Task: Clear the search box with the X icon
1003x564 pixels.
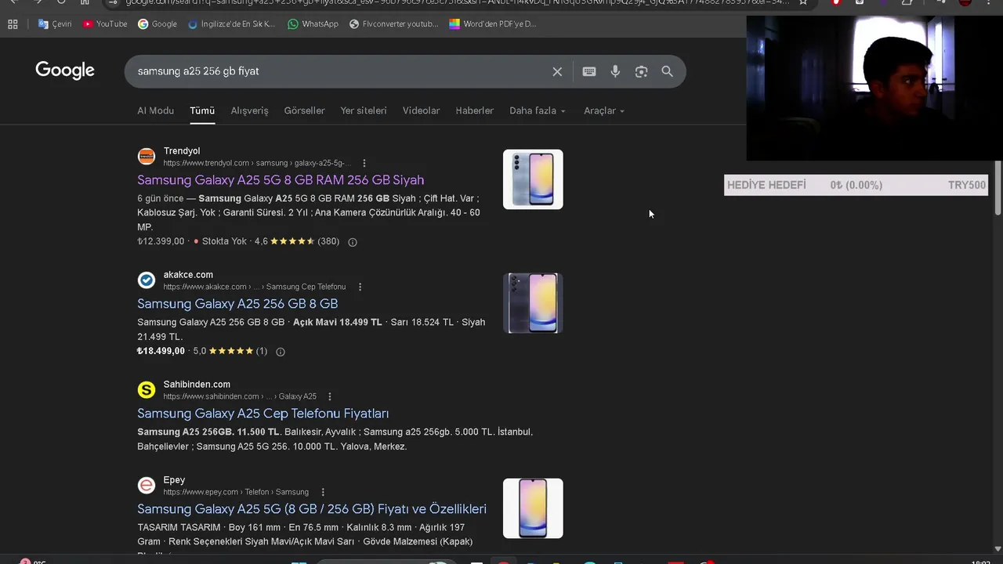Action: pos(557,71)
